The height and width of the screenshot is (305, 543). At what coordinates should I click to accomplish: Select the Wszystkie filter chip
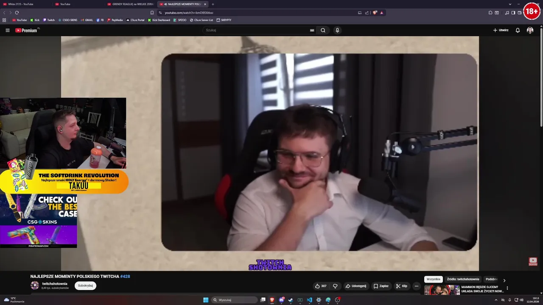click(x=434, y=279)
